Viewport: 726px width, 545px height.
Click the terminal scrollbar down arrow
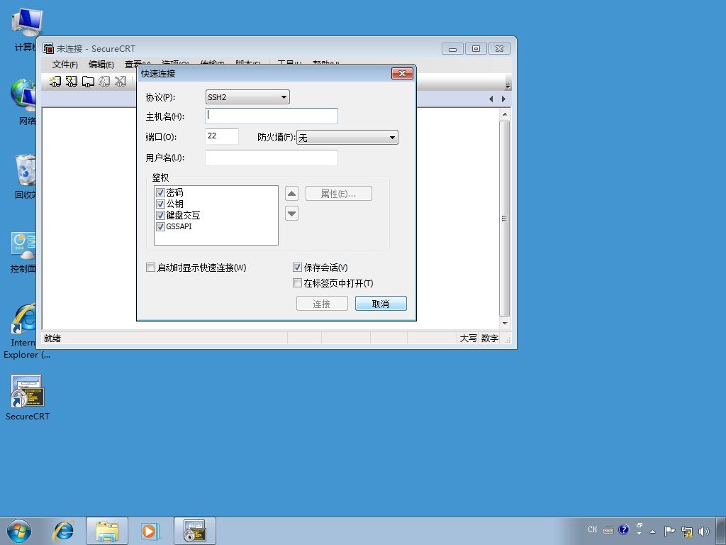[505, 323]
